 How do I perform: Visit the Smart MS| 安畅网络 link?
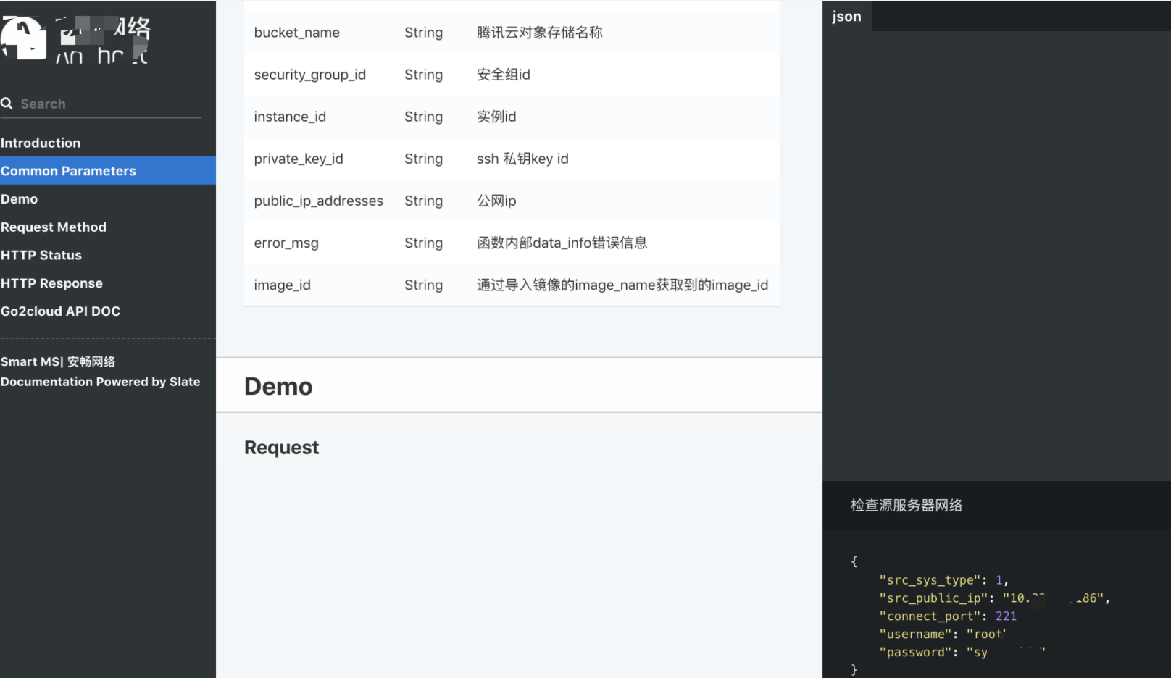coord(58,361)
